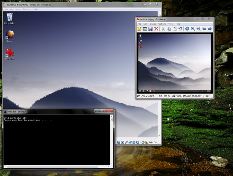Click the display icon in VirtualBox status bar
The width and height of the screenshot is (233, 176).
pos(138,143)
